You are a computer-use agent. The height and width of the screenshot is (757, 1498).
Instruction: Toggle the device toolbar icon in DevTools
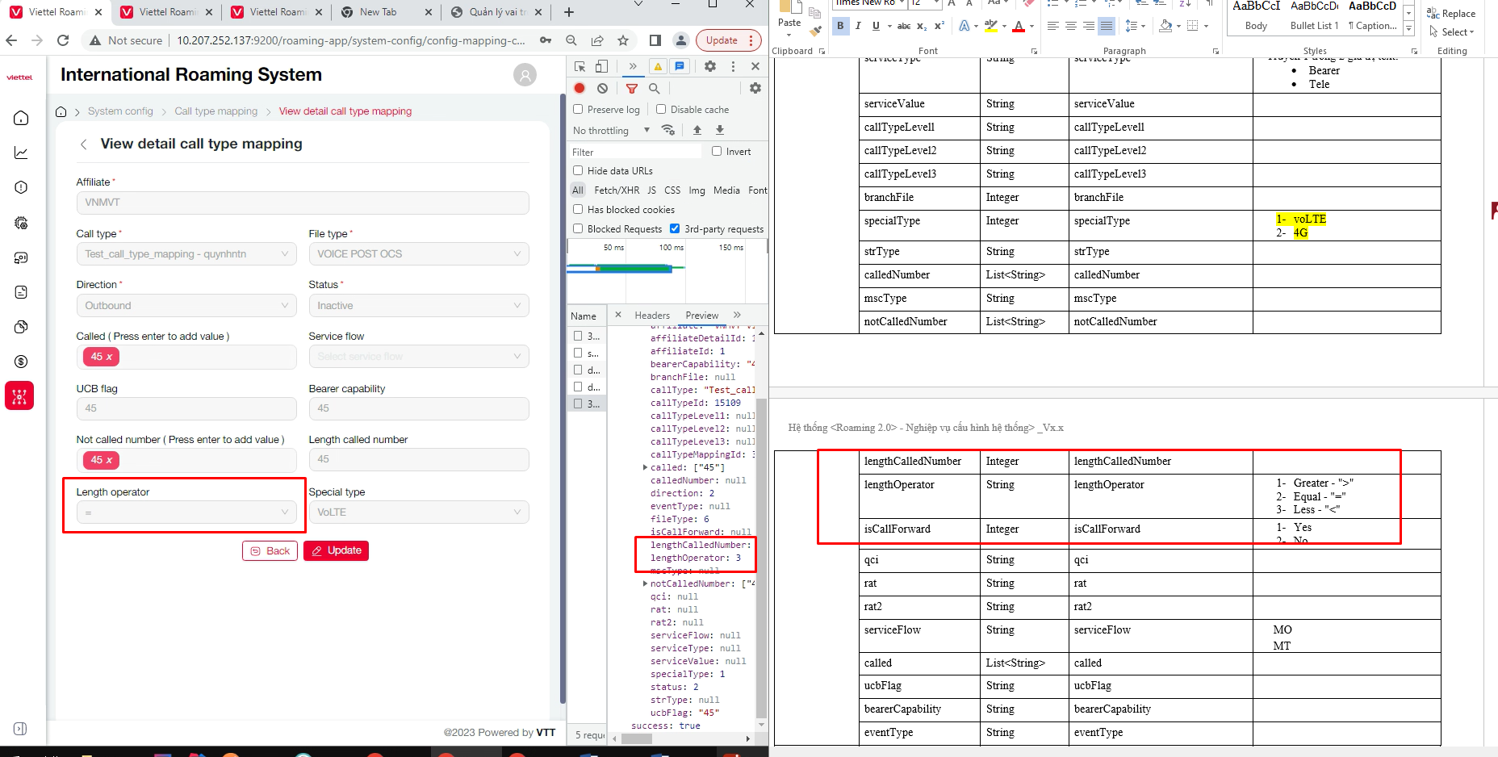[601, 67]
